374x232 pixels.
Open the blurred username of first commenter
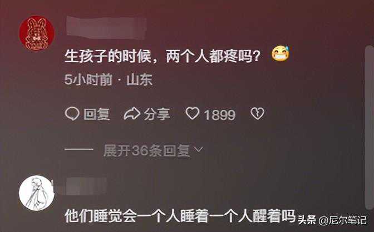click(106, 27)
